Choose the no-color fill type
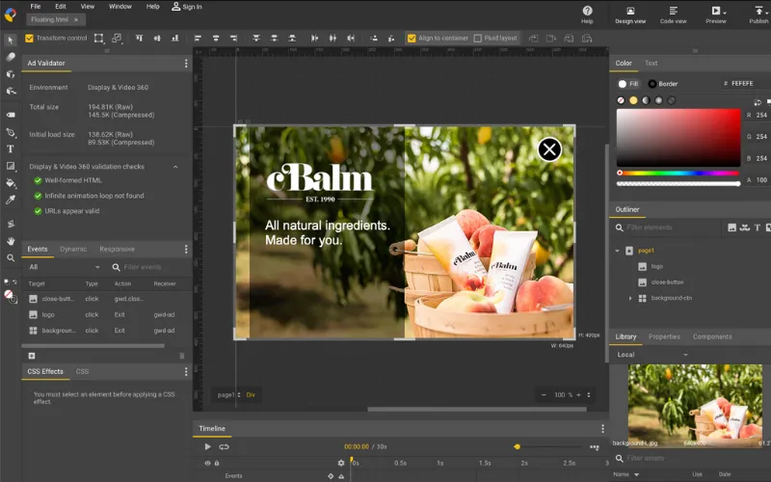 pos(621,100)
